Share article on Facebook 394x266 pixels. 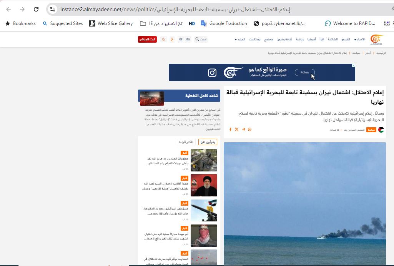tap(230, 130)
